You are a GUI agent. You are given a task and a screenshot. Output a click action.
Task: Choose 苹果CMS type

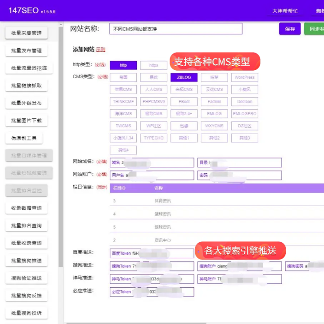click(x=123, y=90)
